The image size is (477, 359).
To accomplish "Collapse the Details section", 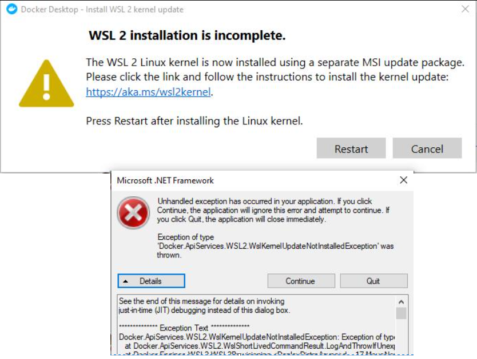I will click(151, 281).
